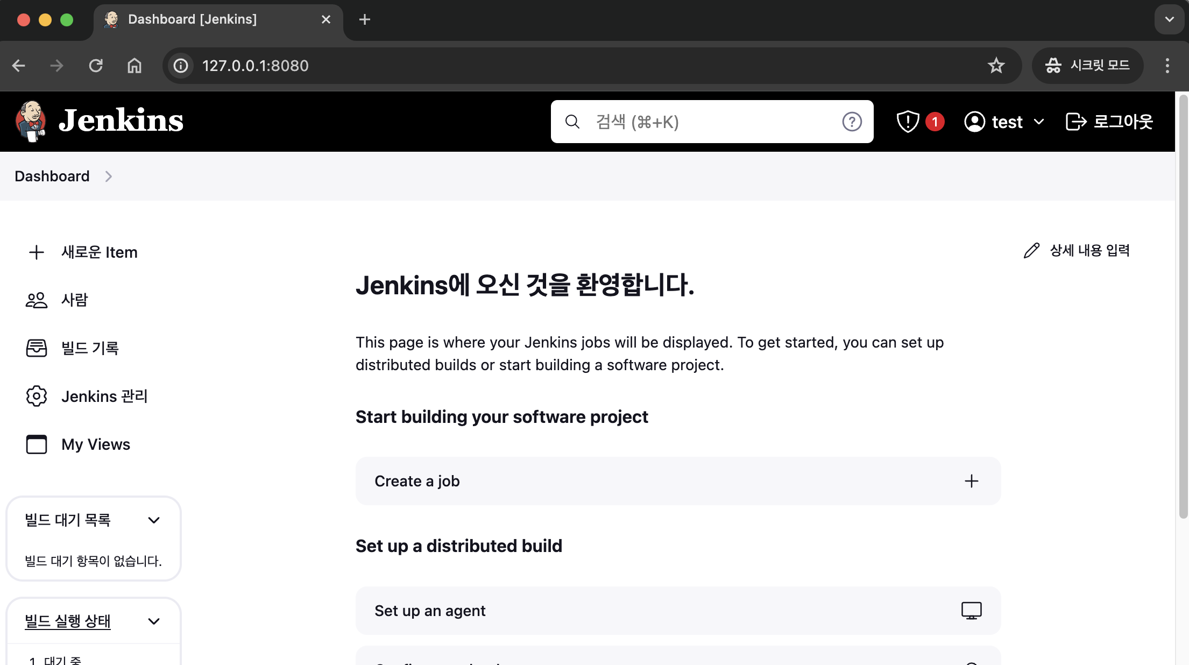Collapse the 빌드 실행 상태 panel
Screen dimensions: 1189x665
154,621
